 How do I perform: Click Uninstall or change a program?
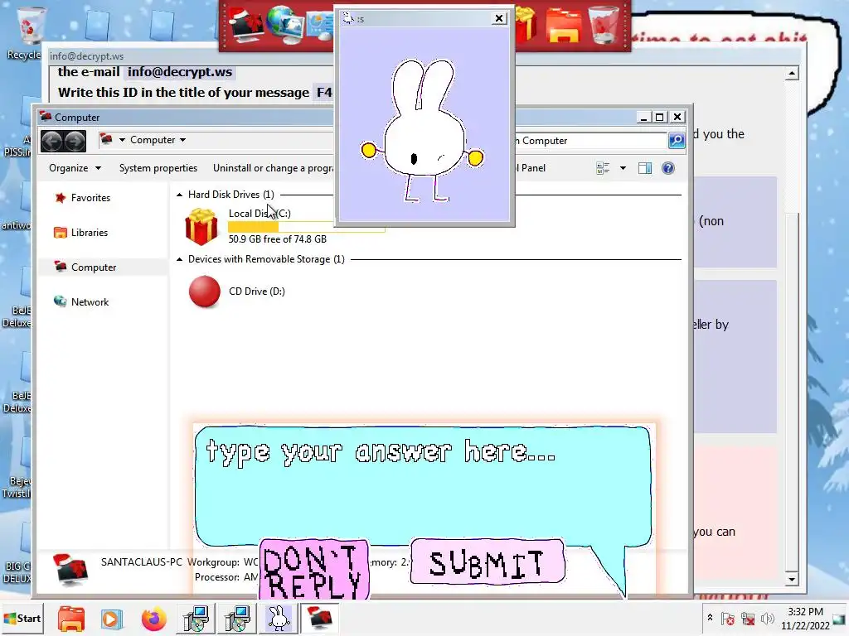(273, 168)
